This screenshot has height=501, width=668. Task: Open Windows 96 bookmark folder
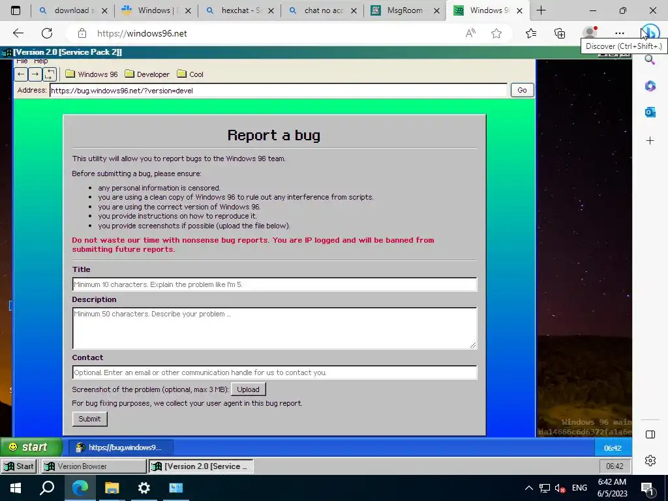pos(91,74)
